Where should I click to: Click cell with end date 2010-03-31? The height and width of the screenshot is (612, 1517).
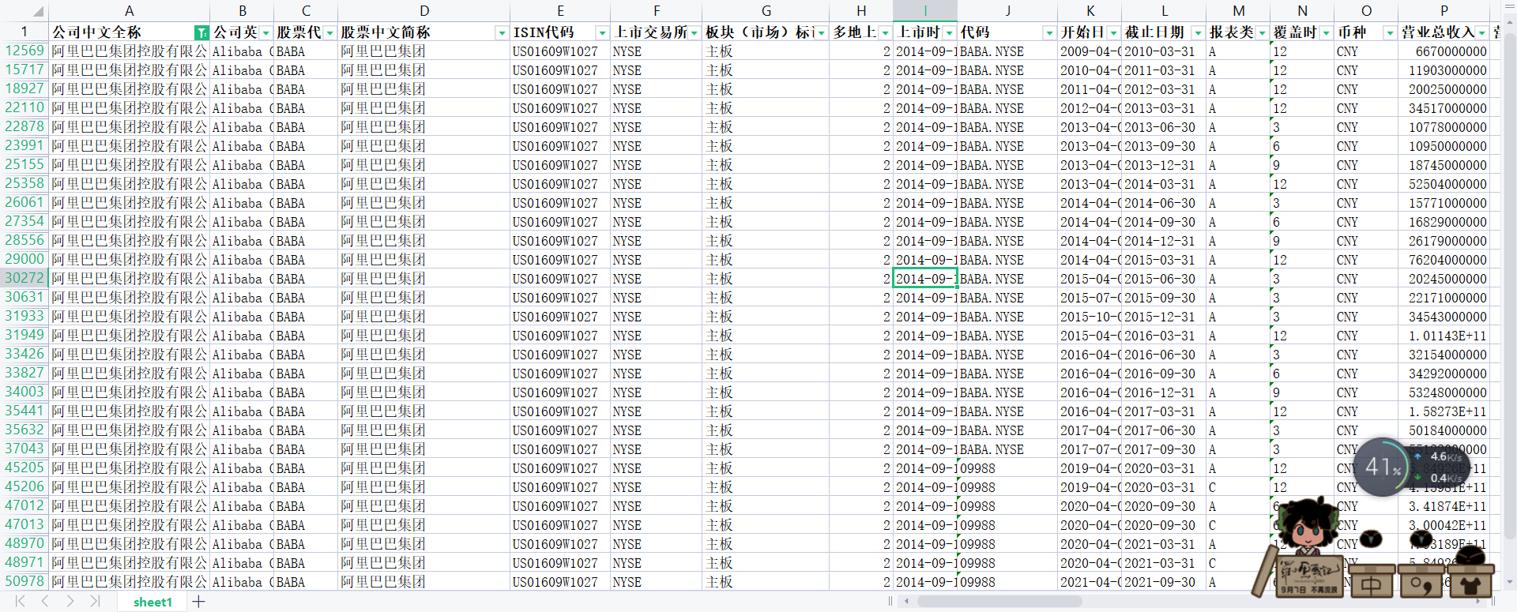click(1164, 51)
